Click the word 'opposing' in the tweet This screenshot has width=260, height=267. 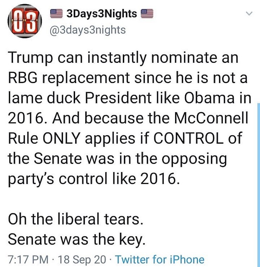(x=194, y=159)
